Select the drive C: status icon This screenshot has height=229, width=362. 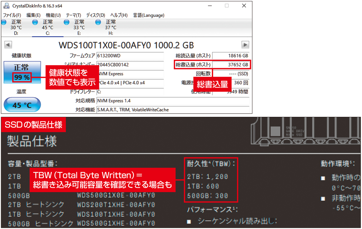(x=35, y=22)
